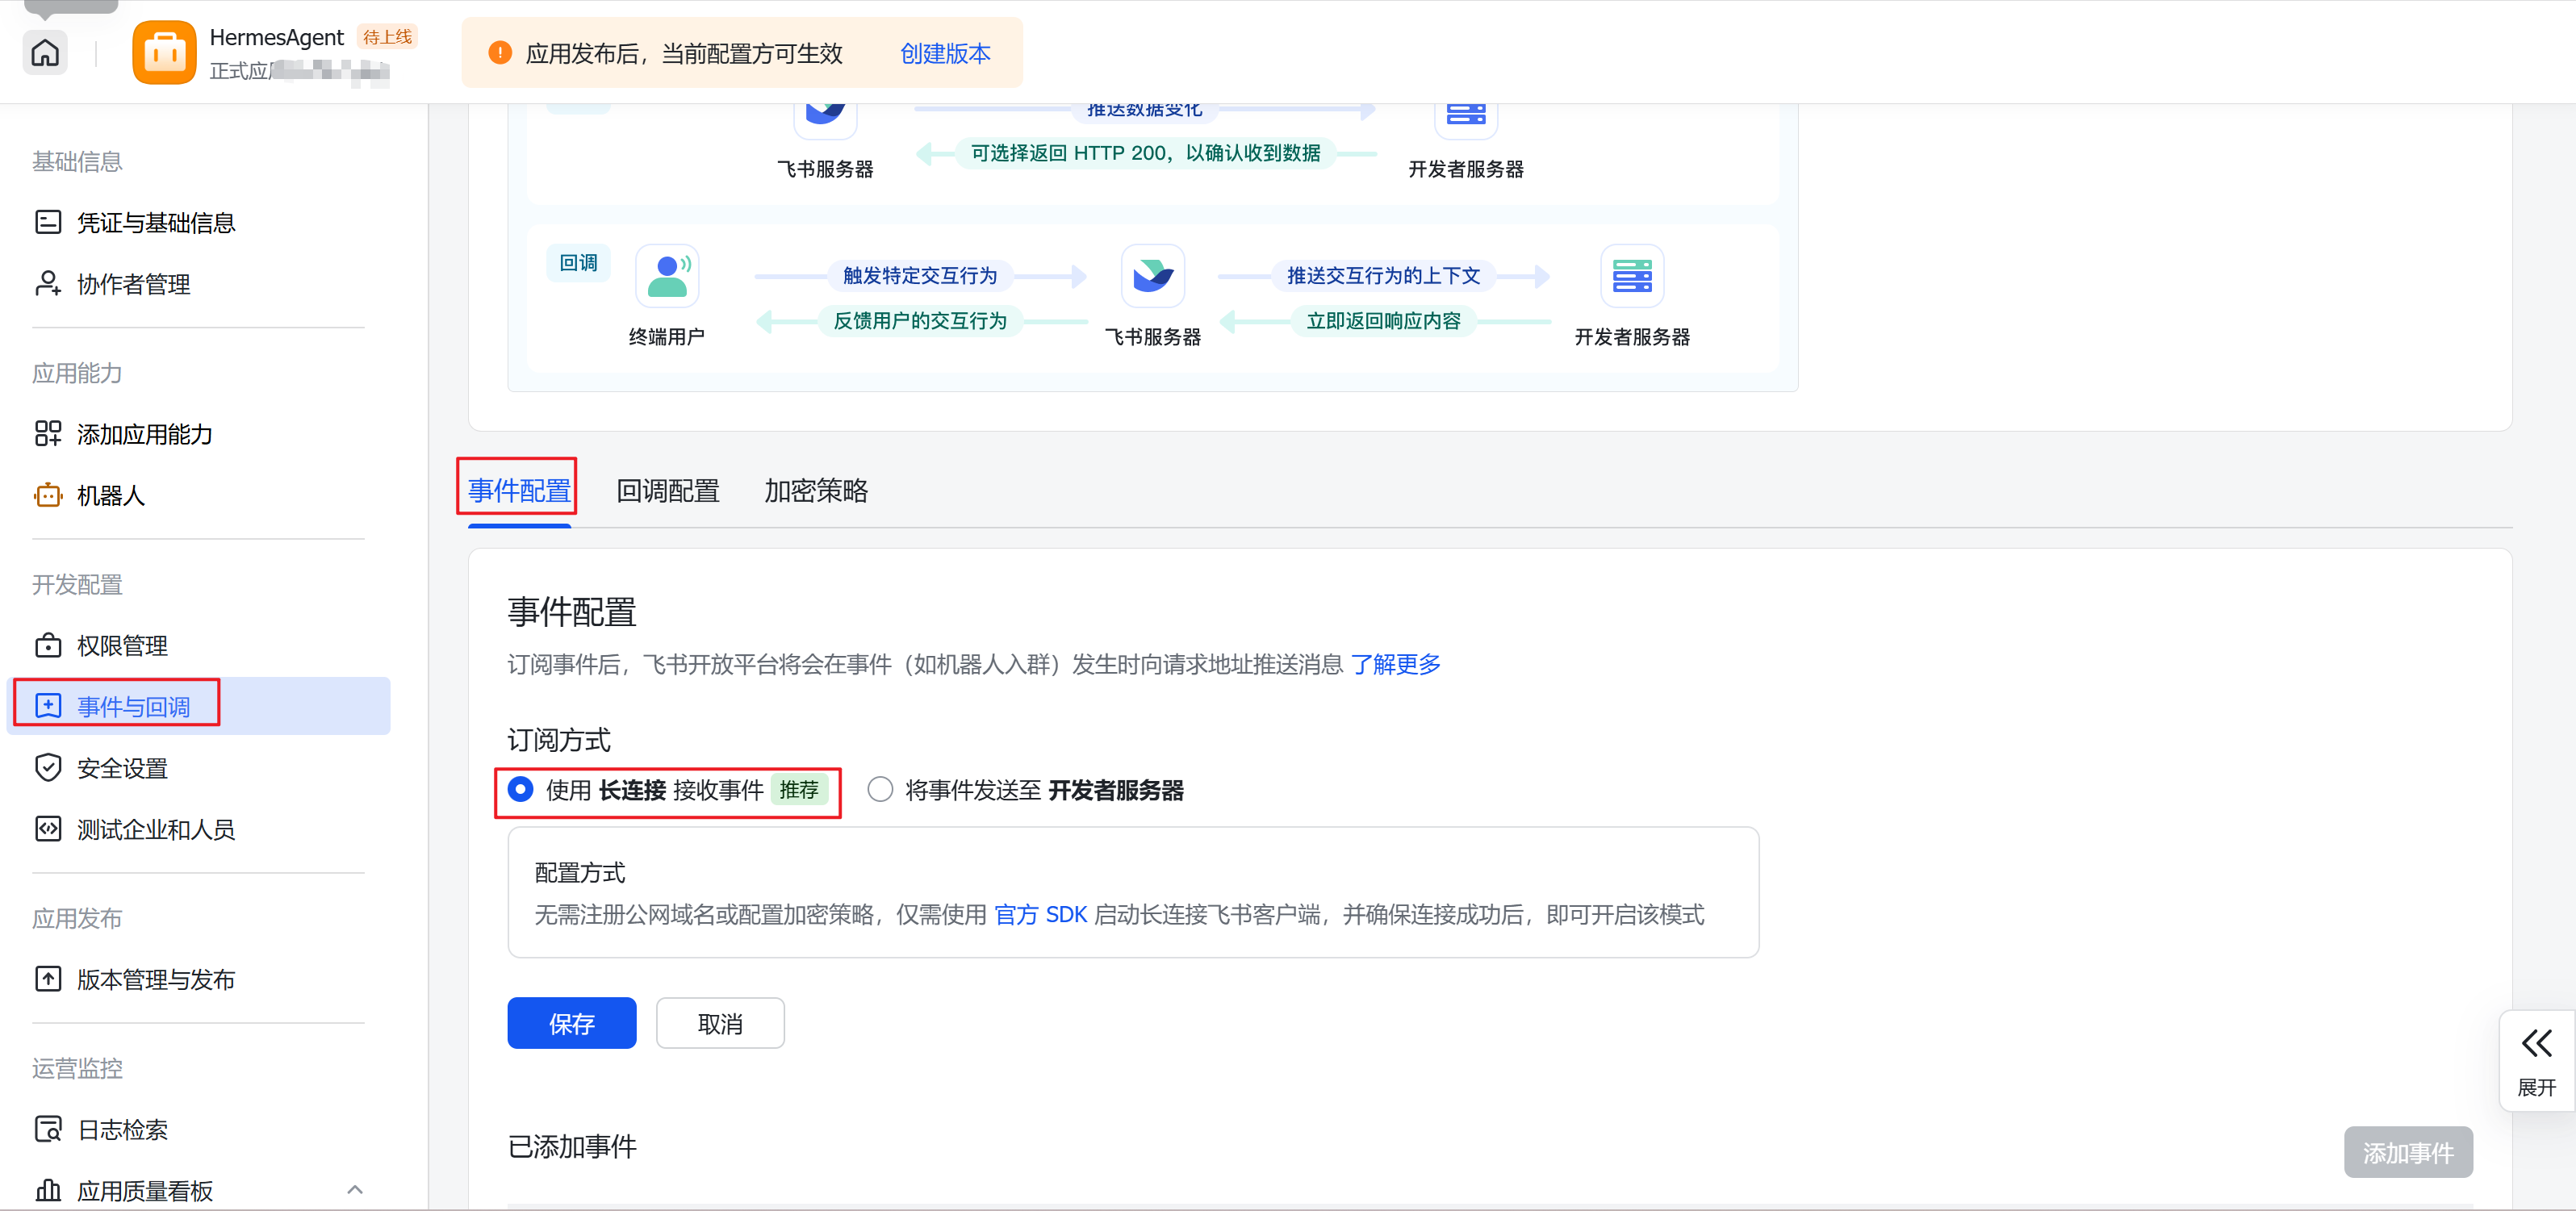This screenshot has width=2576, height=1211.
Task: Click the 推送交互行为的上下文 arrow label
Action: coord(1383,275)
